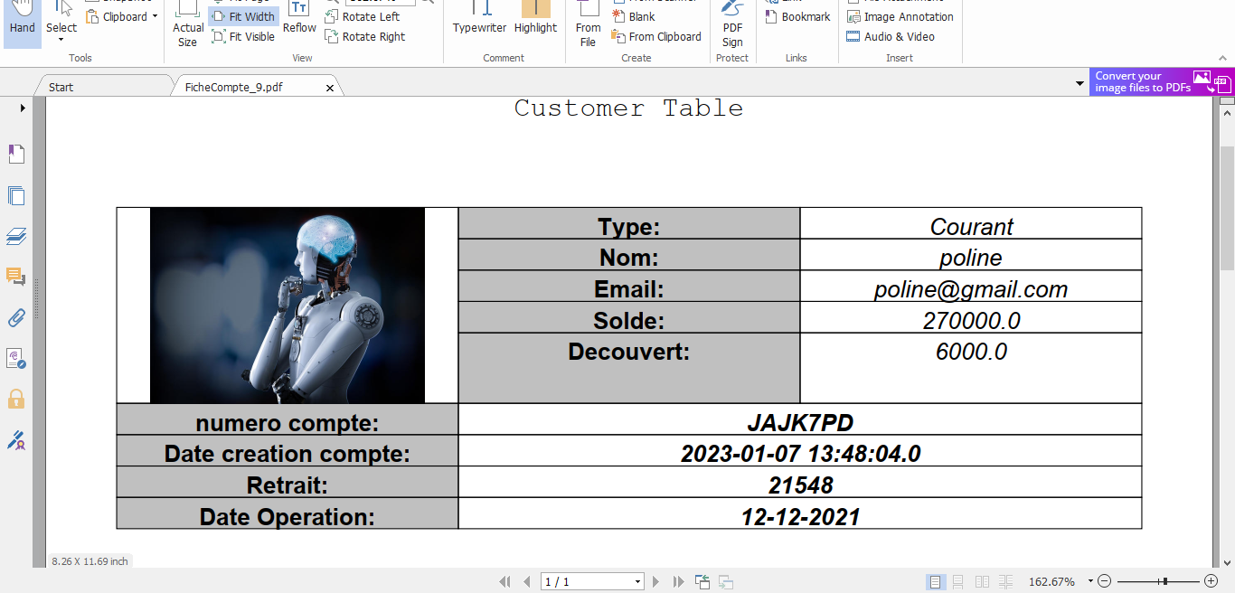Viewport: 1235px width, 593px height.
Task: Open the Attachments panel in the sidebar
Action: (x=15, y=318)
